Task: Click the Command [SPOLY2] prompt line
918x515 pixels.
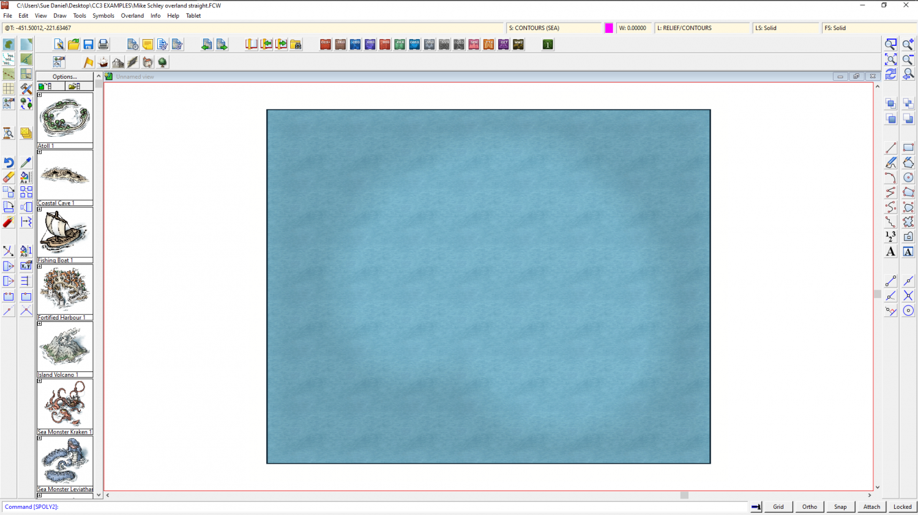Action: (375, 506)
